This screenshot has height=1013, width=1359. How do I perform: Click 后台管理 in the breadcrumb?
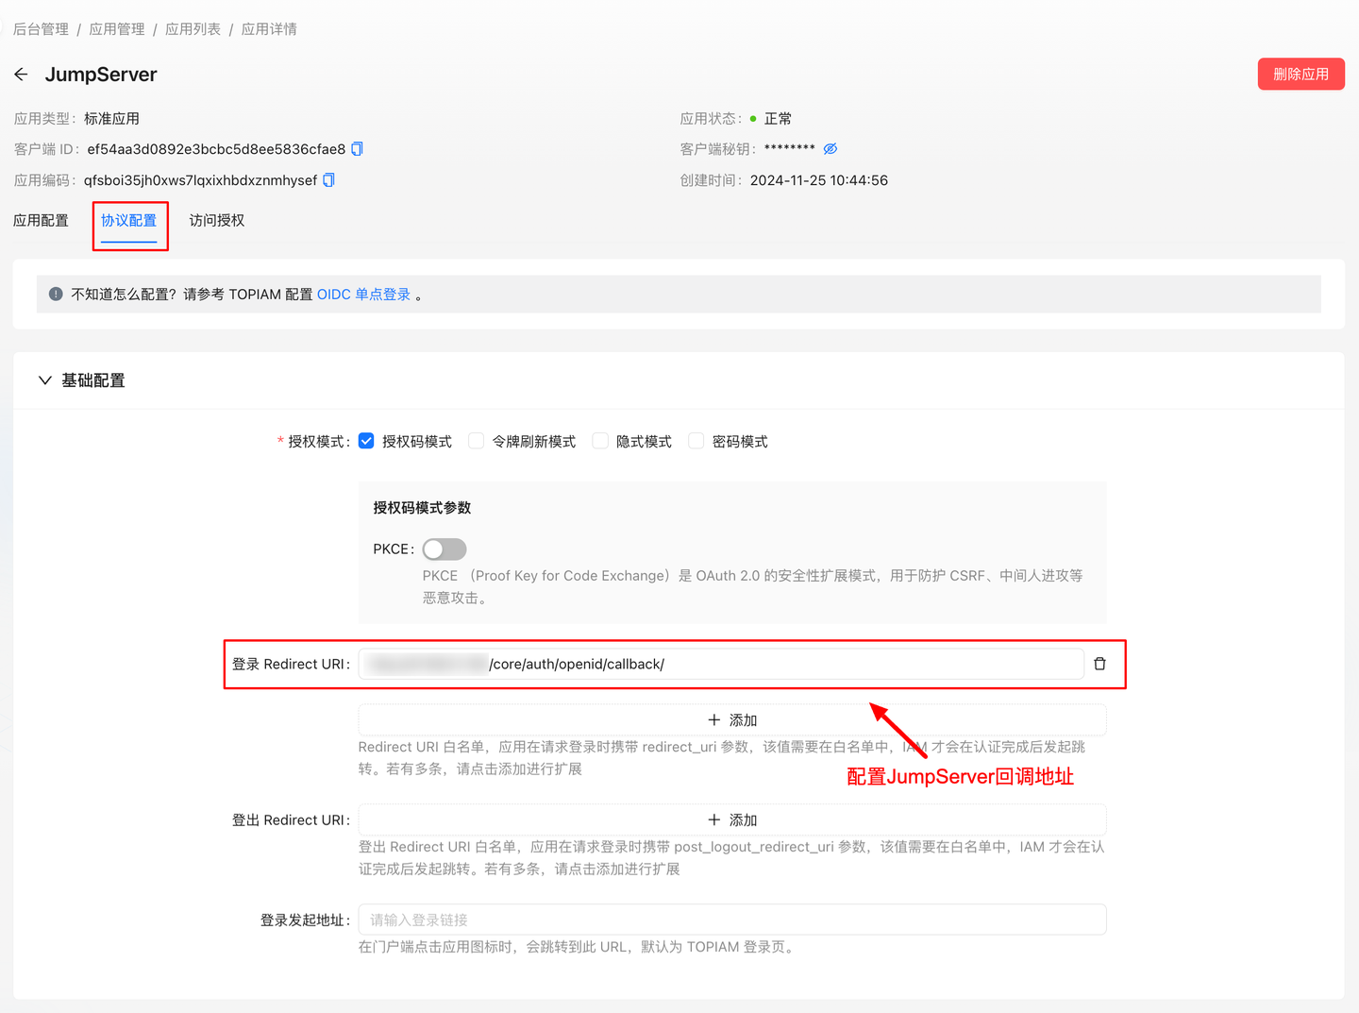click(x=41, y=29)
